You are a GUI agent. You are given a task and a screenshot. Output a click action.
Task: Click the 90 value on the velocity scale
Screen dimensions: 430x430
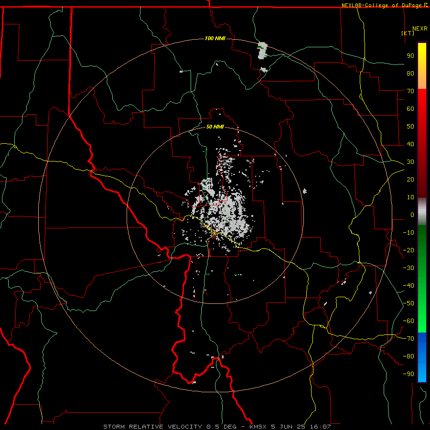(x=410, y=56)
